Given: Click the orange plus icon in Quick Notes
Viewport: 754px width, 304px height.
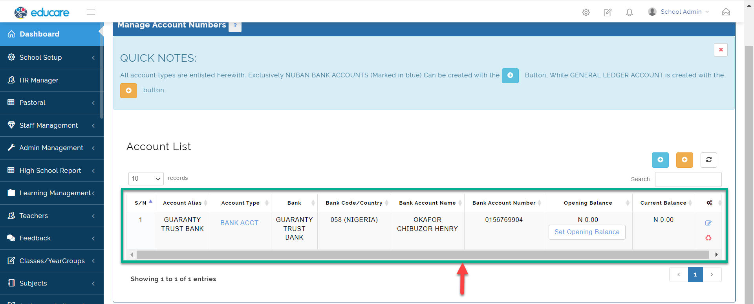Looking at the screenshot, I should 128,90.
